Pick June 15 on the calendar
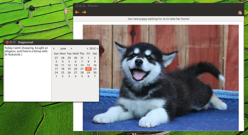 88,65
